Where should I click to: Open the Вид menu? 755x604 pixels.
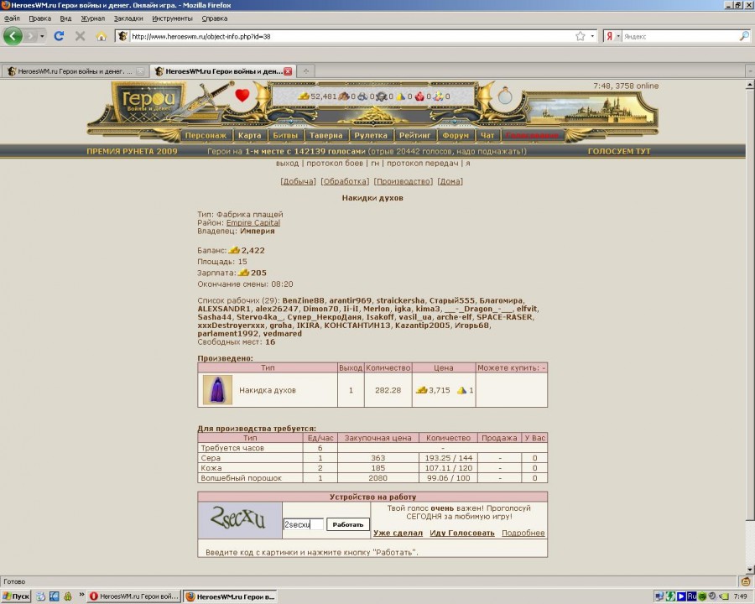point(65,18)
